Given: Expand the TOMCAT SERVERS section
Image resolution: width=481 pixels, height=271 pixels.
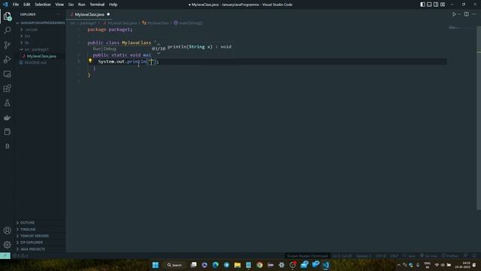Looking at the screenshot, I should [40, 236].
